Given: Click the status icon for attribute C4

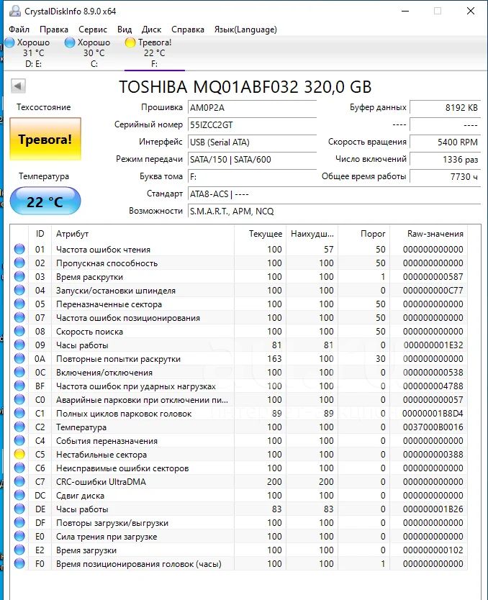Looking at the screenshot, I should tap(19, 440).
